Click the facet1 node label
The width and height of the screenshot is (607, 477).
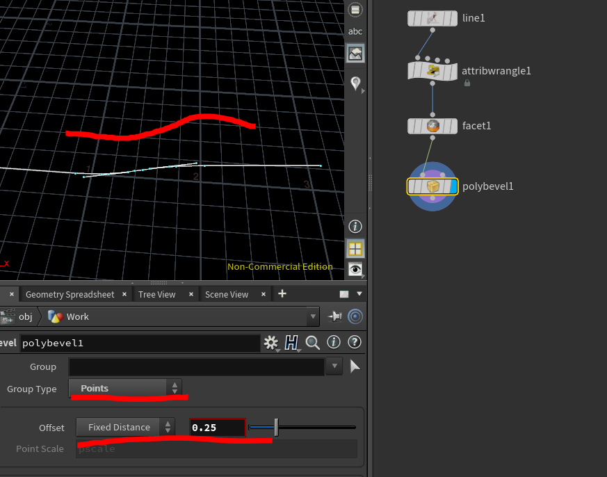[x=476, y=126]
